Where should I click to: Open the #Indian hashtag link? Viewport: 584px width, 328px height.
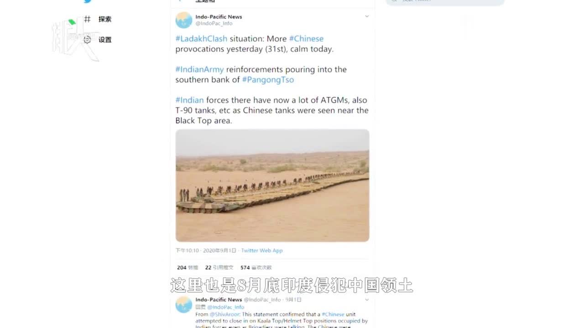(189, 100)
